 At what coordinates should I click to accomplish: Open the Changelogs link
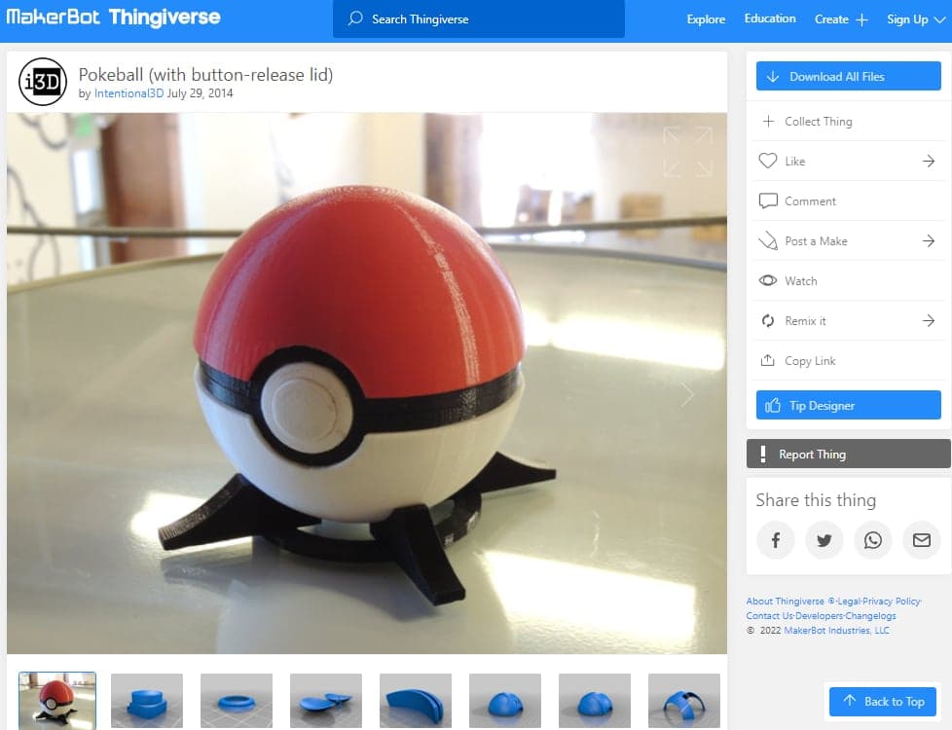pyautogui.click(x=870, y=615)
